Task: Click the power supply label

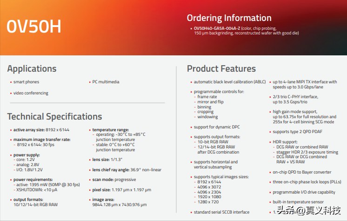Action: coord(27,155)
